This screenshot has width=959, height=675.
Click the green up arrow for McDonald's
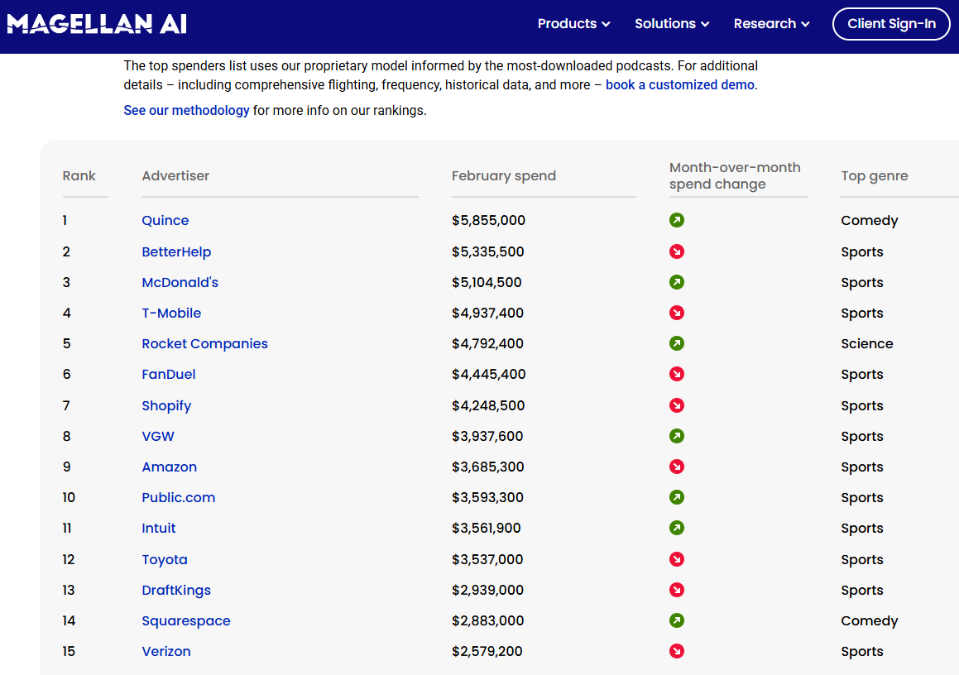tap(677, 282)
